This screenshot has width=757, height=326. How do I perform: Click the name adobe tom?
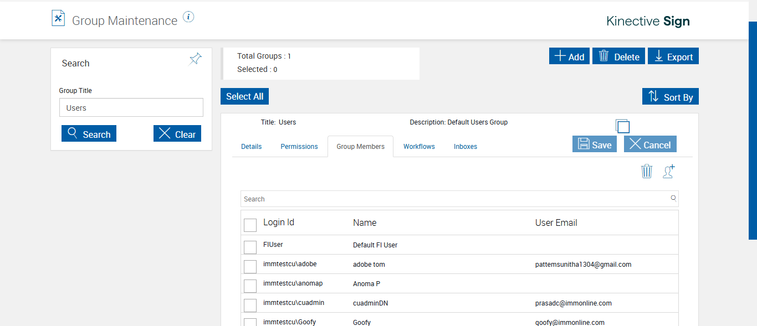369,265
